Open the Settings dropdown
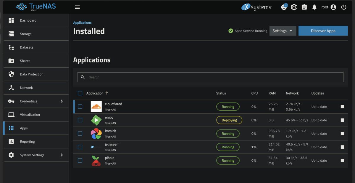Image resolution: width=355 pixels, height=183 pixels. point(283,31)
